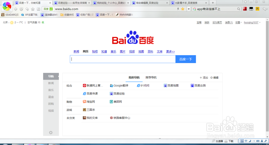Select 音乐 in the left sidebar

coord(51,90)
